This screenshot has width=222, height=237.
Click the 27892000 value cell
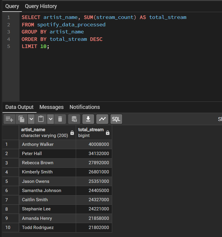click(x=94, y=163)
